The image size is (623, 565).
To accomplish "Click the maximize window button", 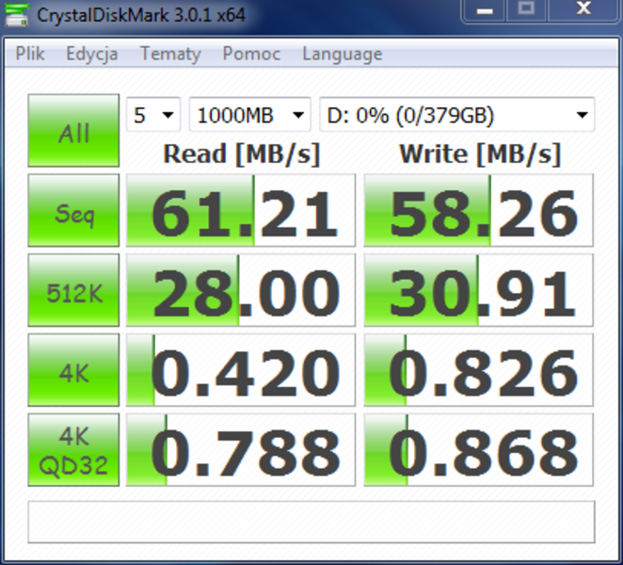I will pos(526,10).
